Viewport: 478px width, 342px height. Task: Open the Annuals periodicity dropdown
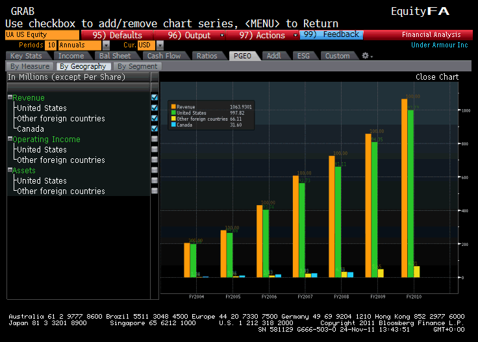(x=106, y=45)
